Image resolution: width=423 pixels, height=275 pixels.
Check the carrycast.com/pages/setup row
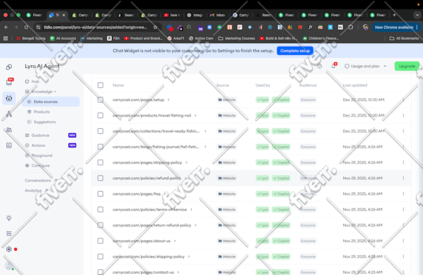(100, 100)
